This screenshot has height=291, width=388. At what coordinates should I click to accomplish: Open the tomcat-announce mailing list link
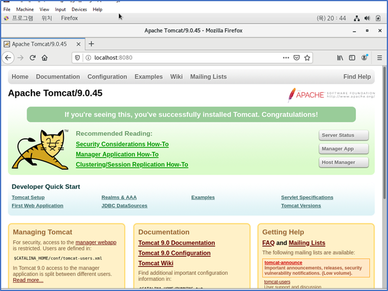click(283, 263)
